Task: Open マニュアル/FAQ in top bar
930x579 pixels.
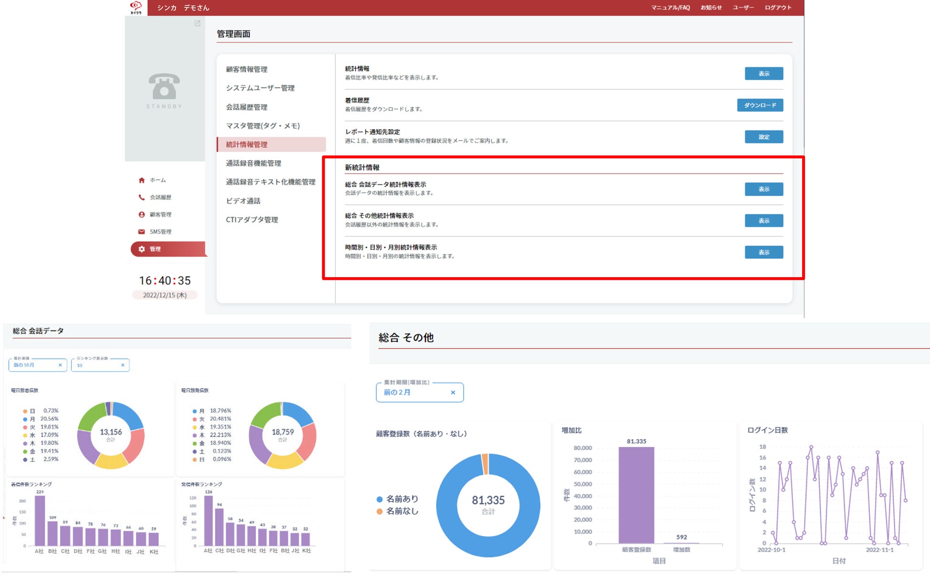Action: point(671,8)
